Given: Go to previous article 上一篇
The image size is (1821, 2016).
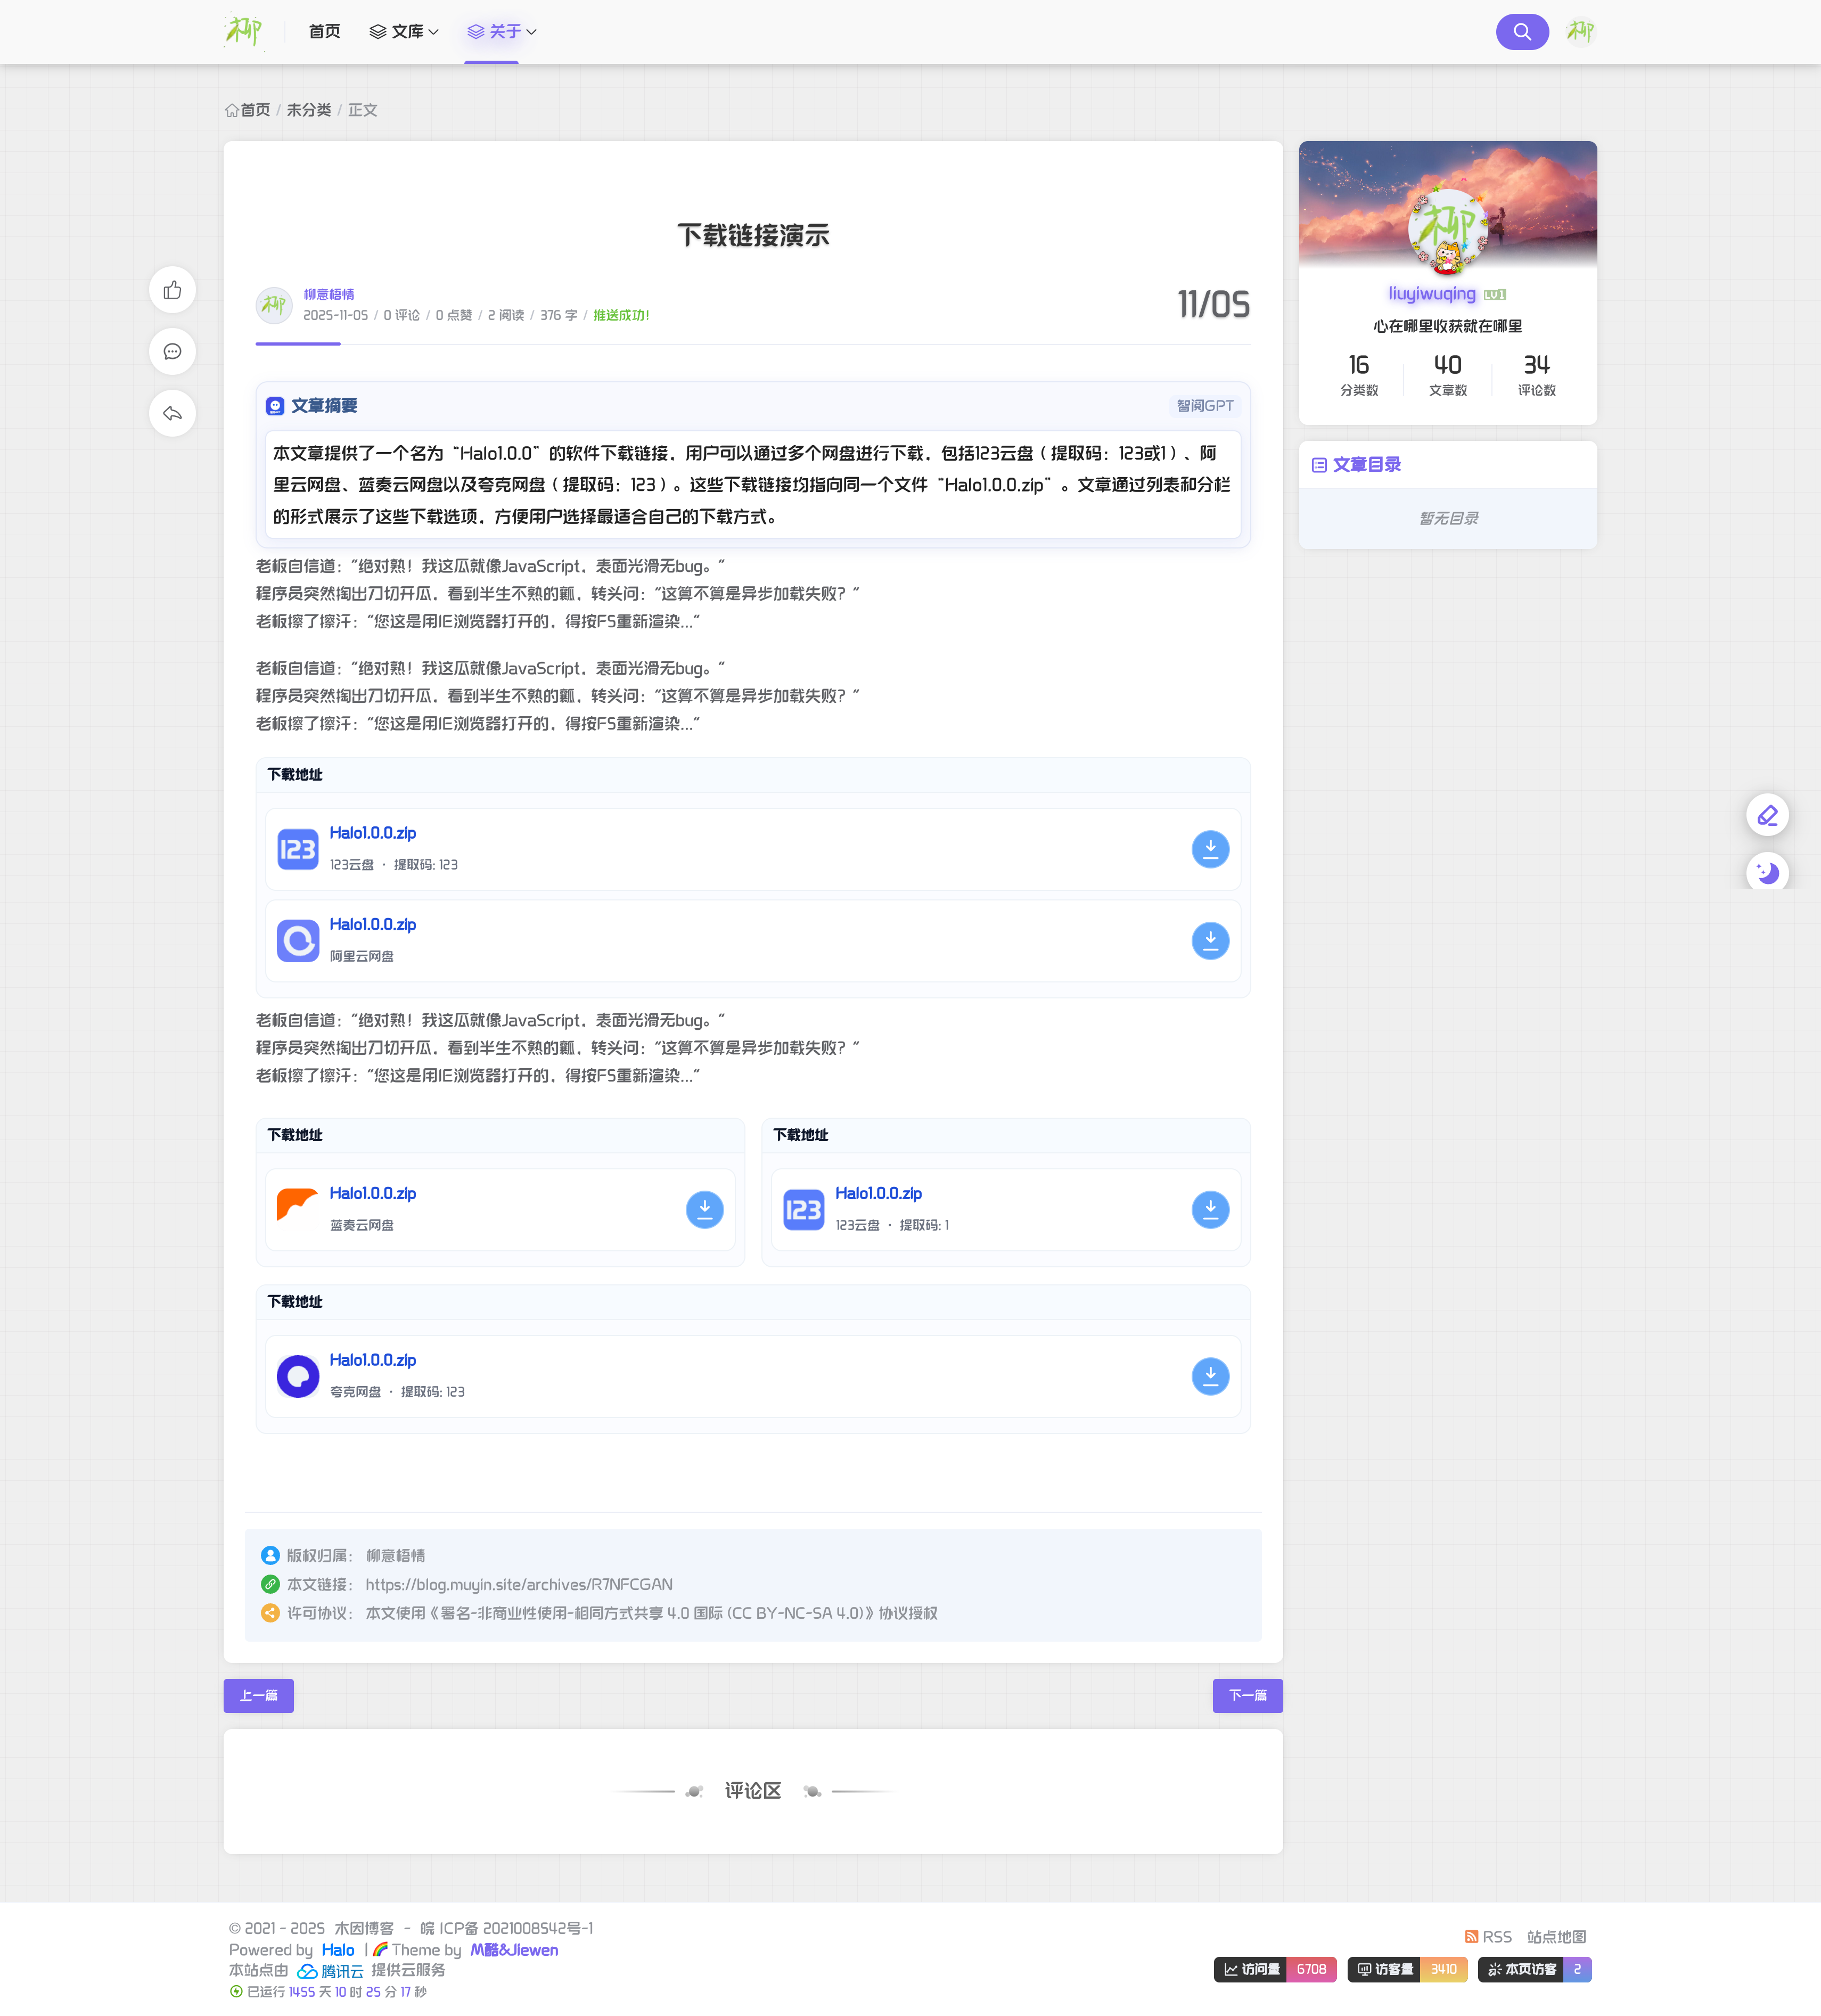Looking at the screenshot, I should coord(258,1696).
